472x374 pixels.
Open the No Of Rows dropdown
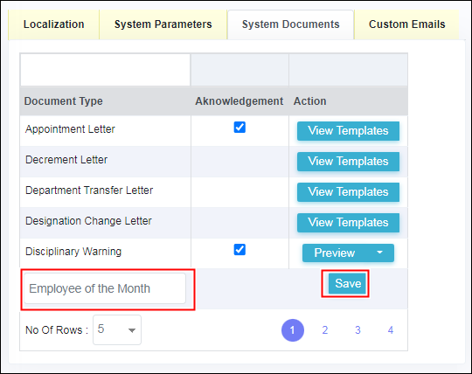pos(117,329)
